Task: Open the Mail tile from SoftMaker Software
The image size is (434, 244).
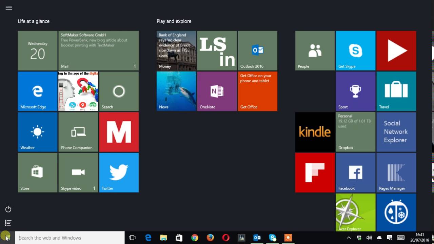Action: click(99, 50)
